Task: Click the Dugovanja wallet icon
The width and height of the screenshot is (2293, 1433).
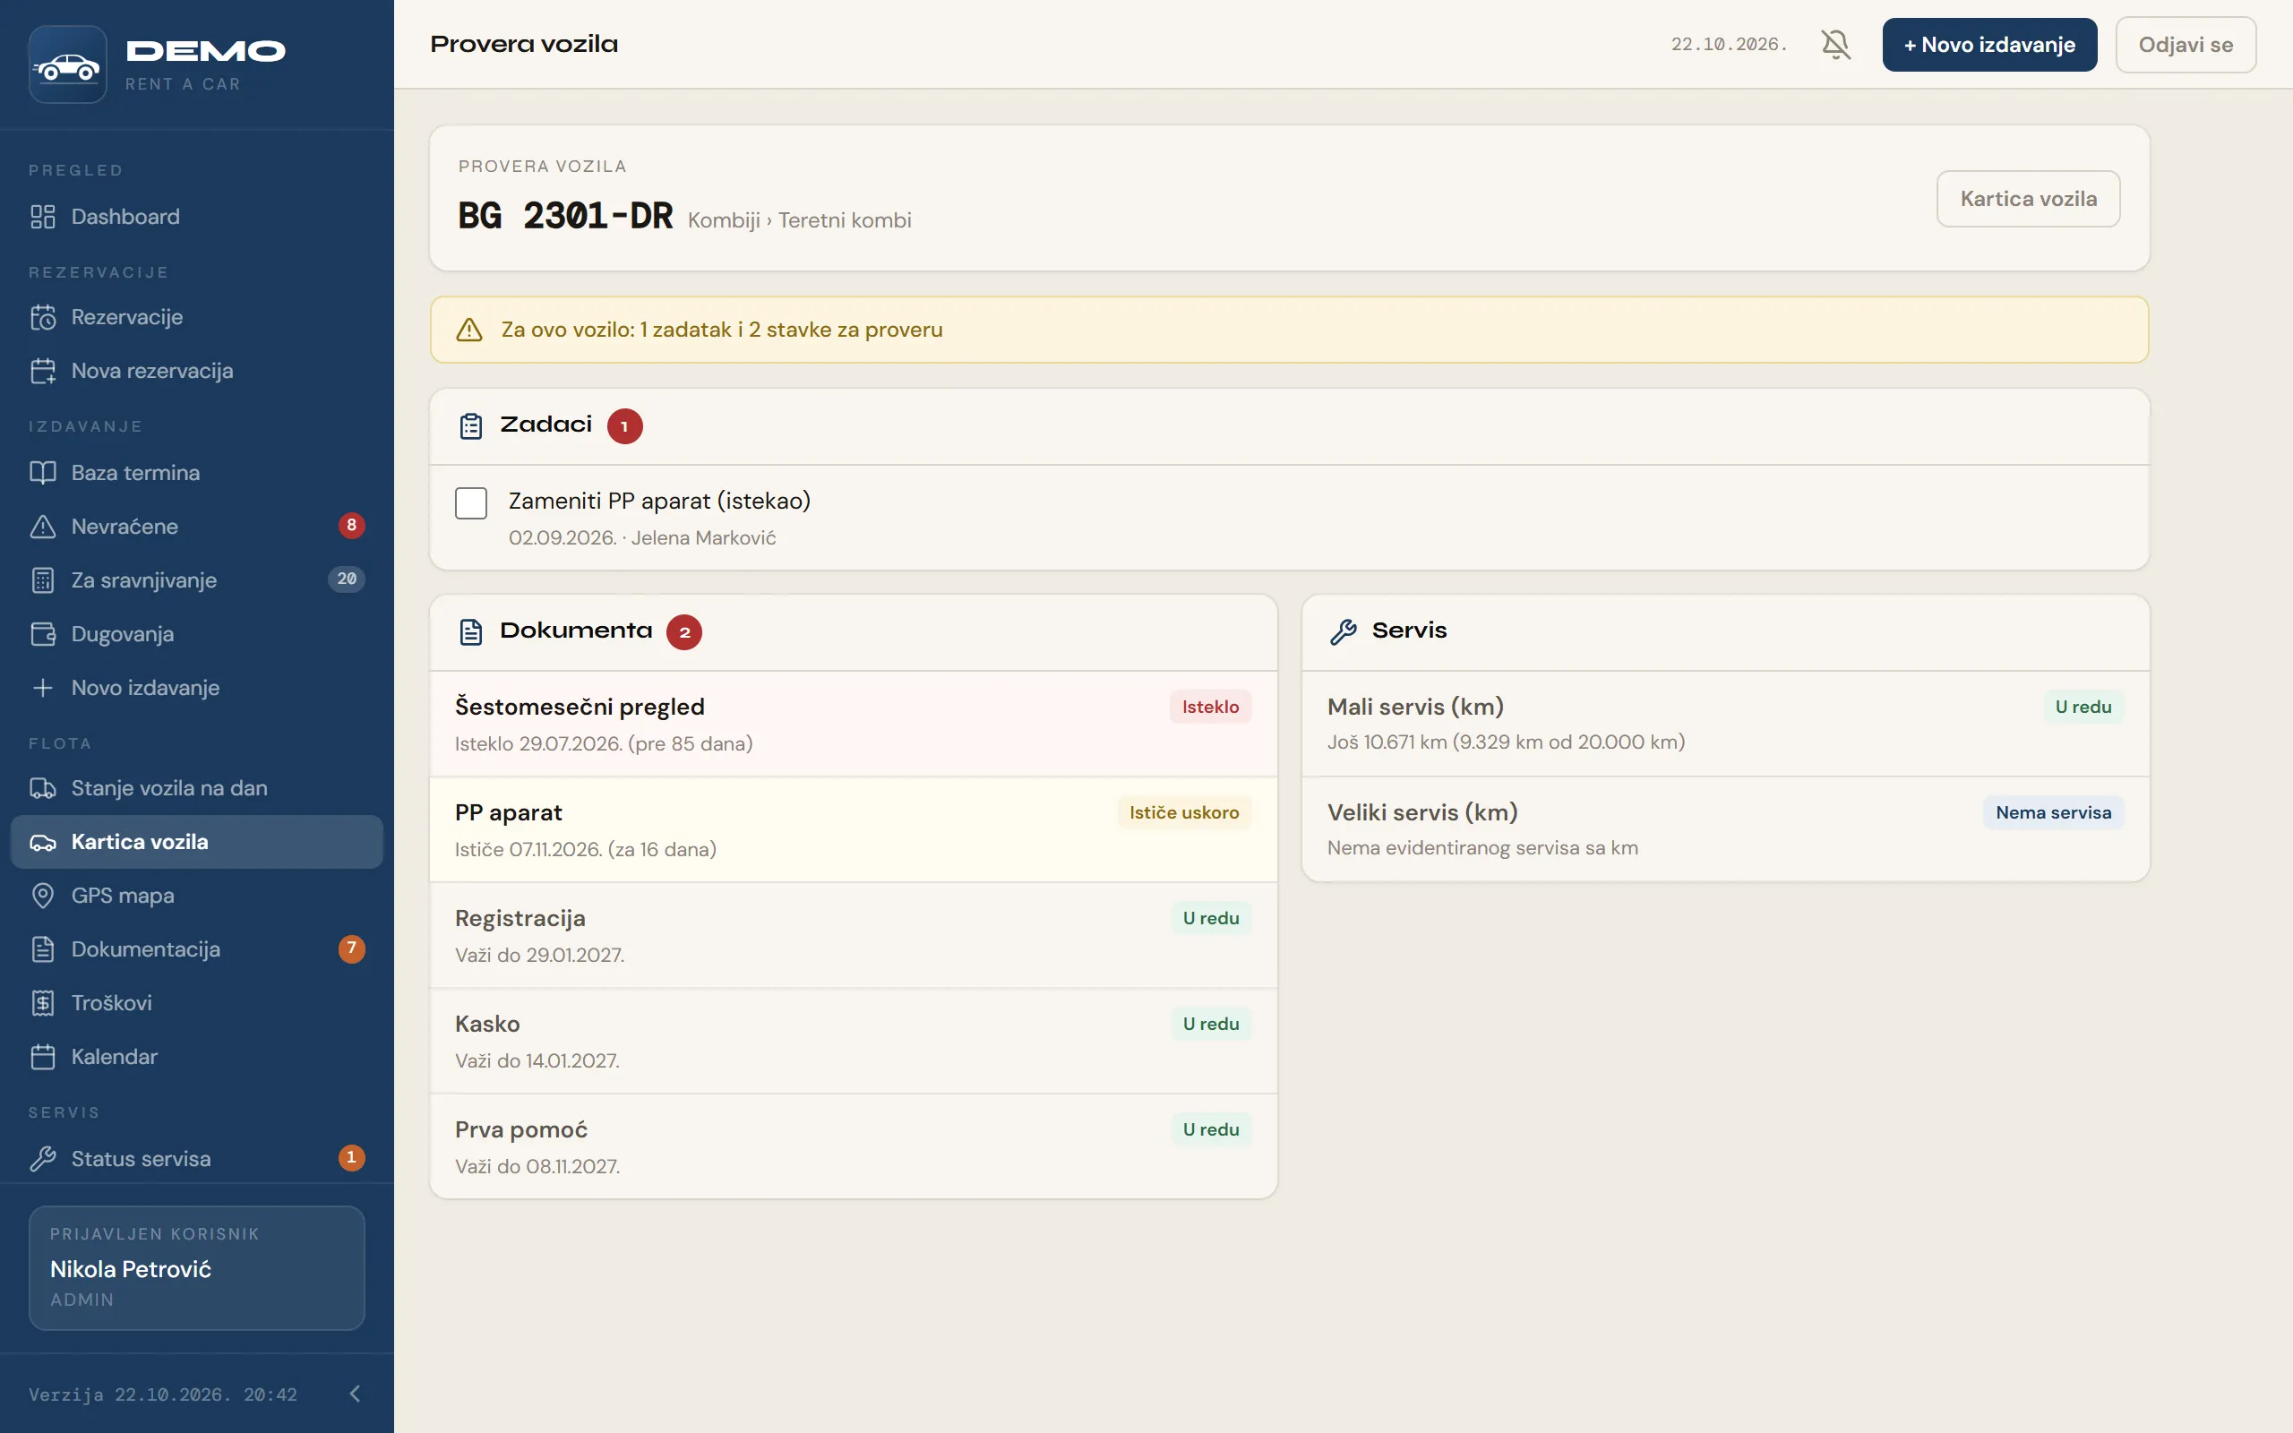Action: click(x=43, y=634)
